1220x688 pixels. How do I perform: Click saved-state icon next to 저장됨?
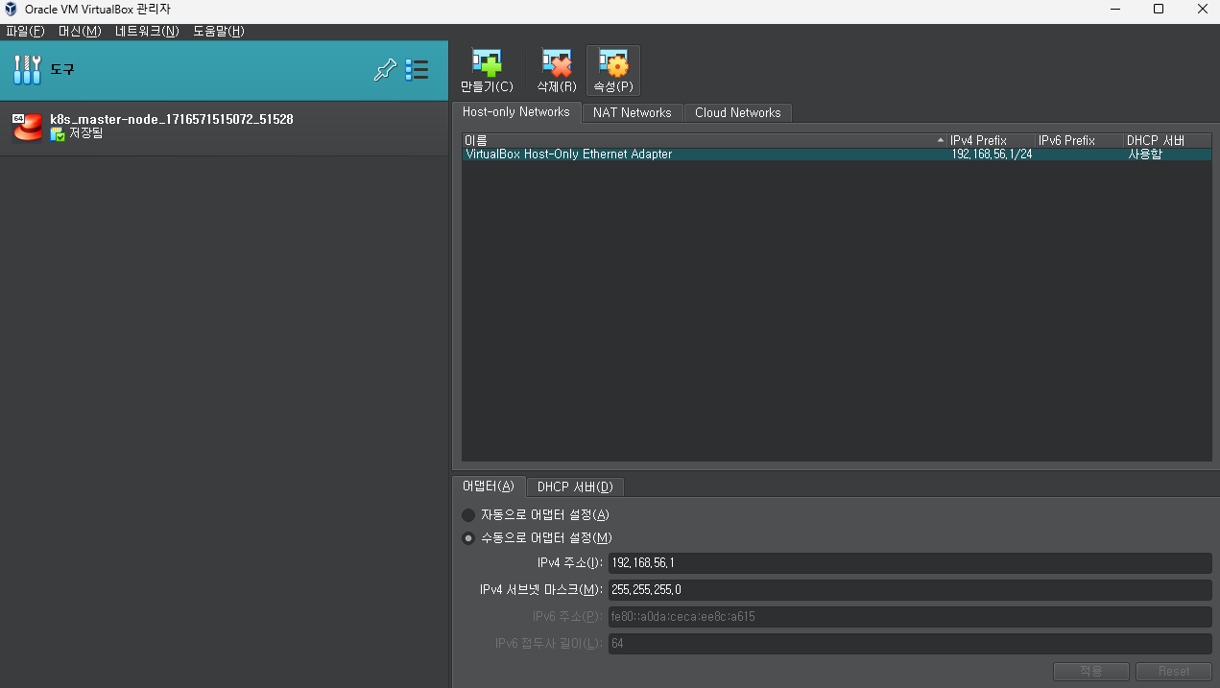coord(58,134)
